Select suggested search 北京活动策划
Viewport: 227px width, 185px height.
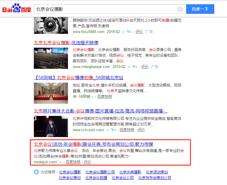[x=157, y=172]
